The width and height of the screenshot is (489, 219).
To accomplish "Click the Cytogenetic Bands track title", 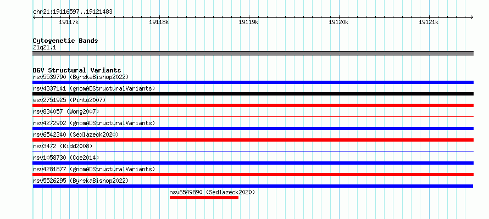I will pyautogui.click(x=65, y=41).
